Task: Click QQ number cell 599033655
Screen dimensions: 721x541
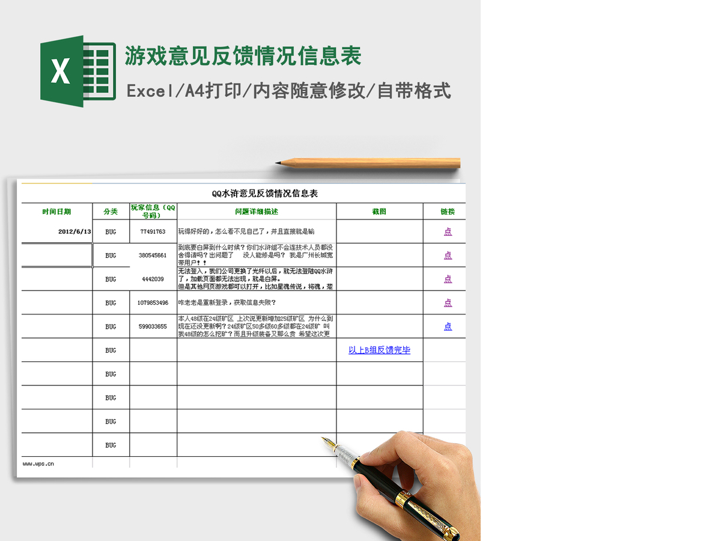Action: (153, 326)
